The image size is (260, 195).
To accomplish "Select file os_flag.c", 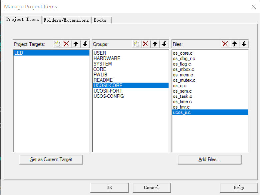I will pyautogui.click(x=210, y=64).
